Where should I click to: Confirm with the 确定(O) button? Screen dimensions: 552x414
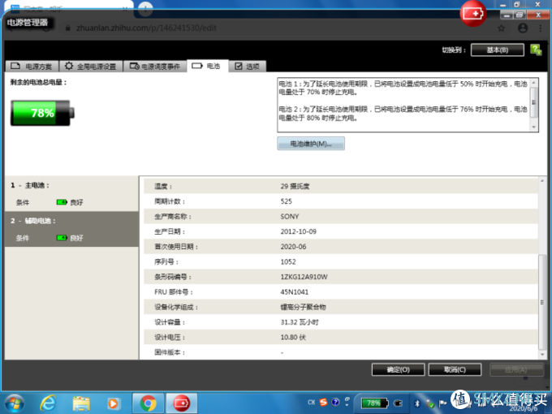(398, 369)
